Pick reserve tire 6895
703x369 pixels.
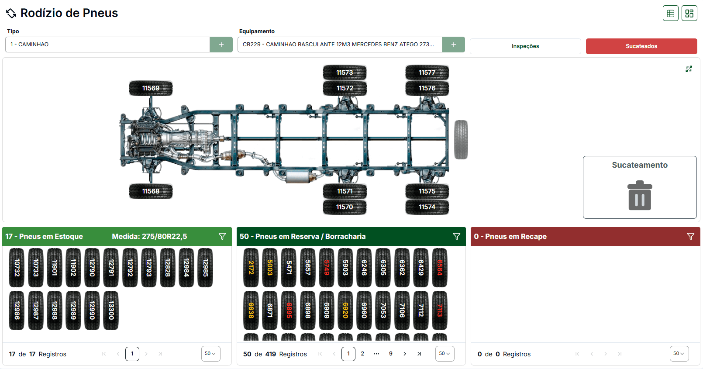289,310
